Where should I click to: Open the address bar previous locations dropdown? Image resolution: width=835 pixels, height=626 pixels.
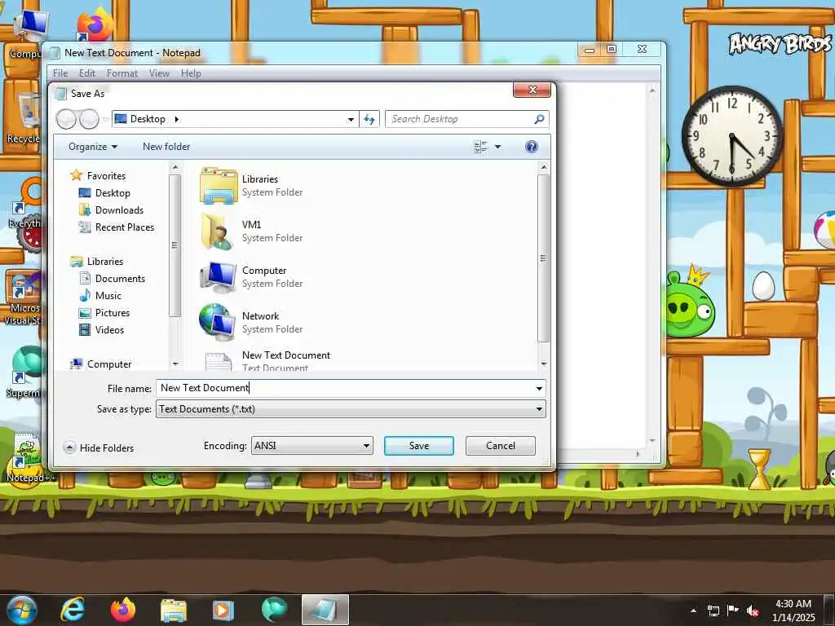351,119
